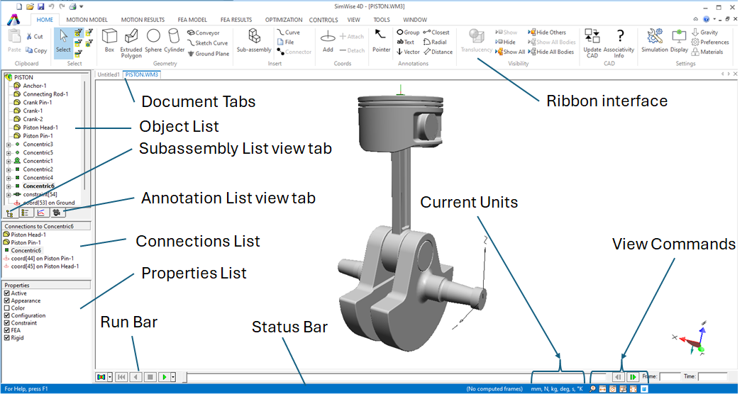Toggle the Configuration property checkbox

click(6, 315)
